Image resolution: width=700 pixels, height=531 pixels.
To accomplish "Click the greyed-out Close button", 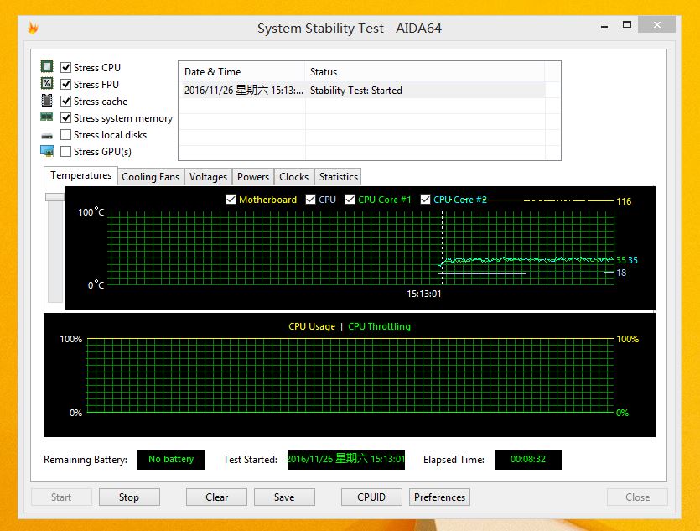I will [637, 497].
